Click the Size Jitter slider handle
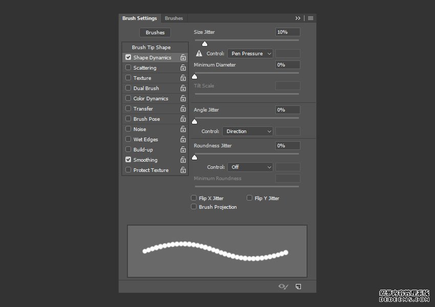Screen dimensions: 435x307 pyautogui.click(x=205, y=44)
